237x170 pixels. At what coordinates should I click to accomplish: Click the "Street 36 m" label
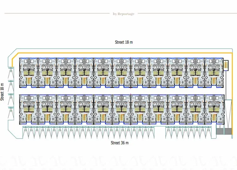120,143
